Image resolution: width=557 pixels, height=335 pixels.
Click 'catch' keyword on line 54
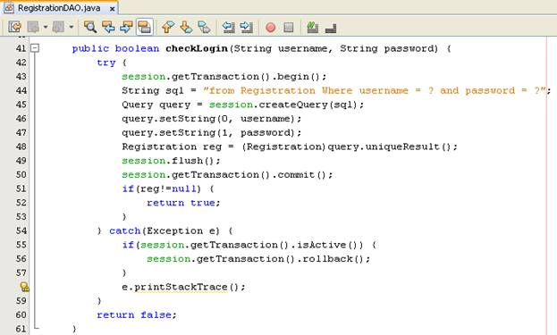coord(125,230)
